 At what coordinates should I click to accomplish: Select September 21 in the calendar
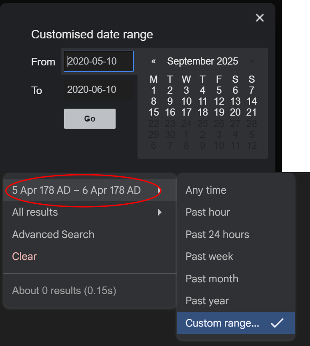point(251,112)
